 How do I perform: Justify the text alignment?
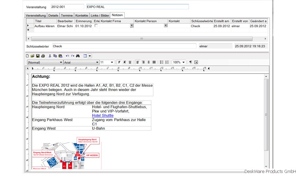[154, 62]
